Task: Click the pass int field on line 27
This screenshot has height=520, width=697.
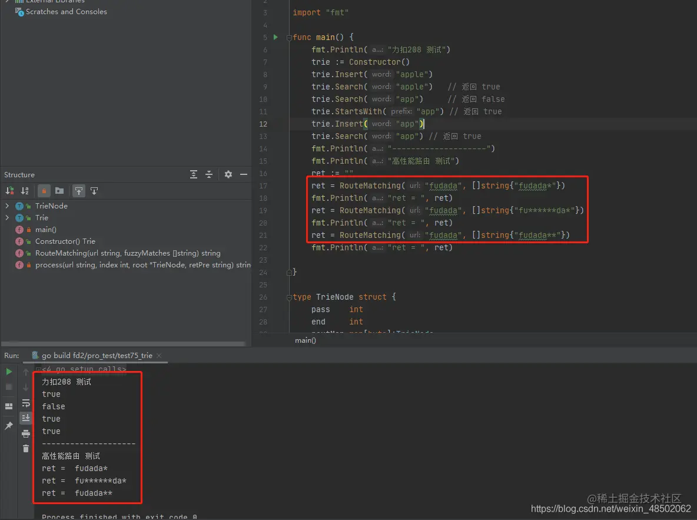Action: coord(337,309)
